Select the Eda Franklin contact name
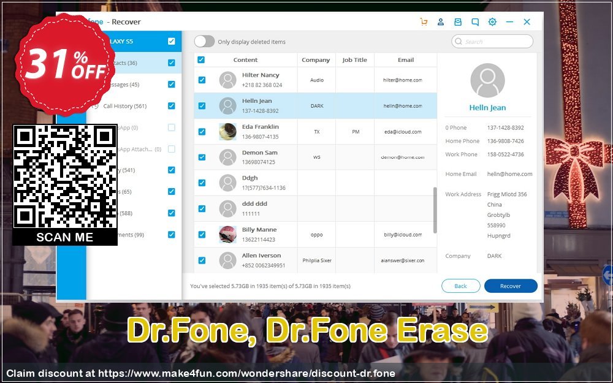 point(261,127)
